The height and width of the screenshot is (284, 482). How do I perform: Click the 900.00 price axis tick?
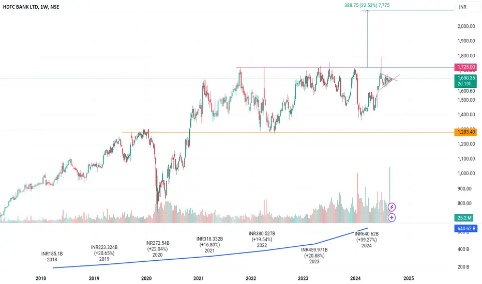click(464, 188)
